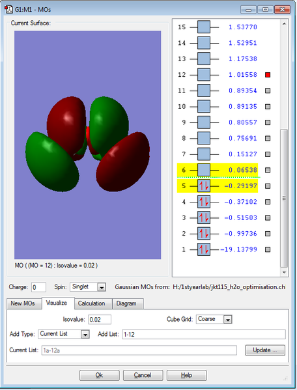Click the LUMO orbital 6 occupancy box
This screenshot has width=297, height=390.
coord(204,170)
